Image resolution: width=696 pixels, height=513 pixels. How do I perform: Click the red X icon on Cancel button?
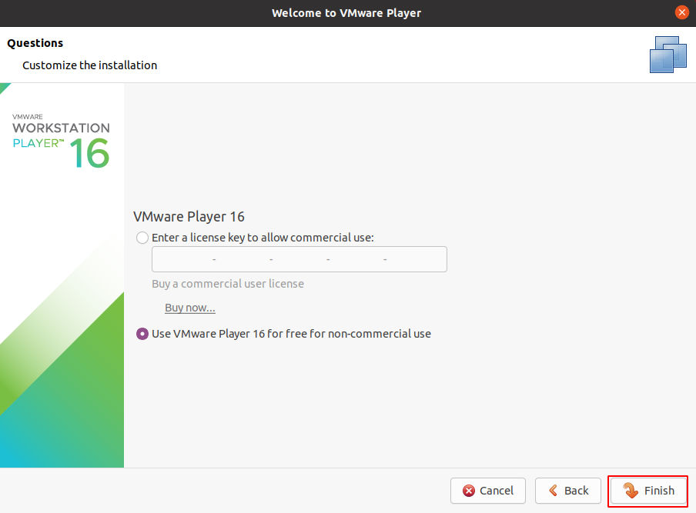(469, 491)
